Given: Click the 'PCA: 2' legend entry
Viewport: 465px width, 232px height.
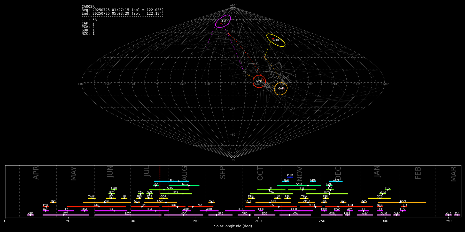Looking at the screenshot, I should click(x=88, y=27).
